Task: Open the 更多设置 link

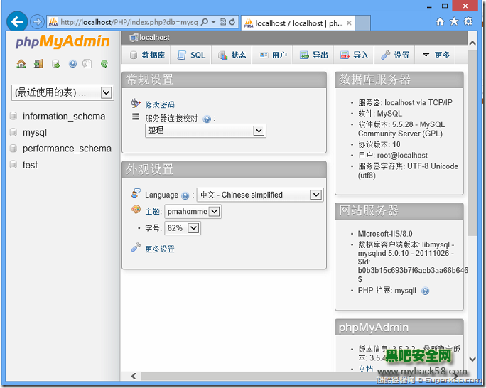Action: click(x=160, y=249)
